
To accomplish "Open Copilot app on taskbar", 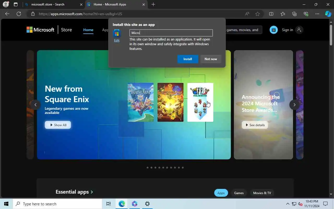I will tap(134, 204).
